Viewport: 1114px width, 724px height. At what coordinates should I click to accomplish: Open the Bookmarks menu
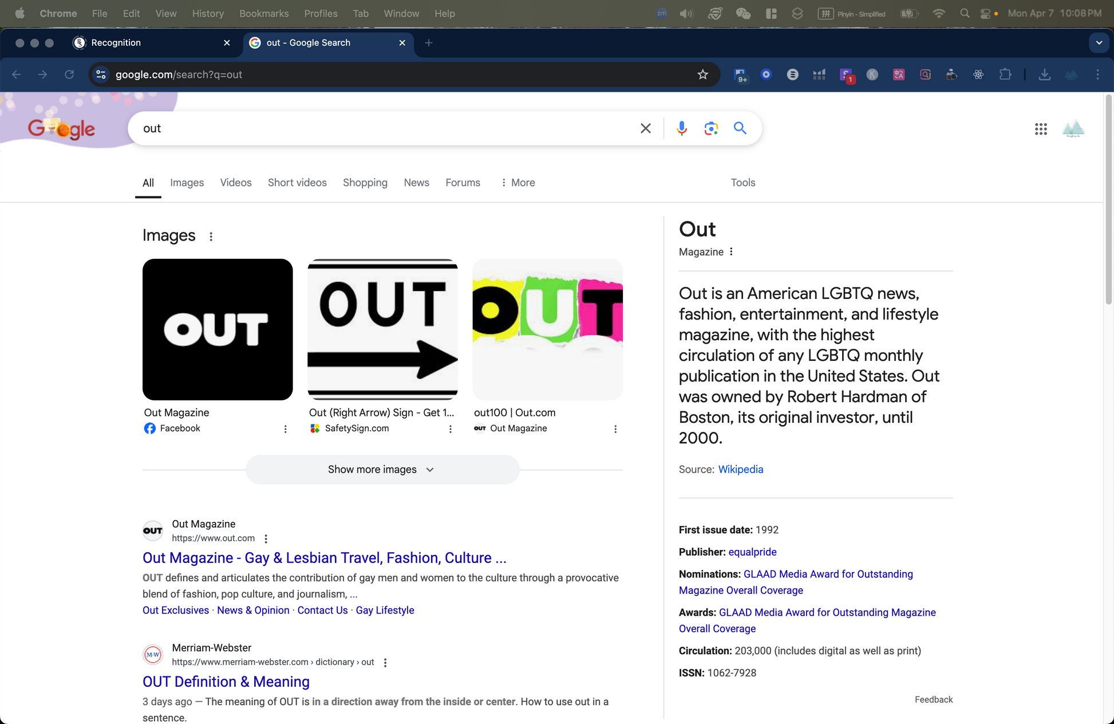(264, 13)
